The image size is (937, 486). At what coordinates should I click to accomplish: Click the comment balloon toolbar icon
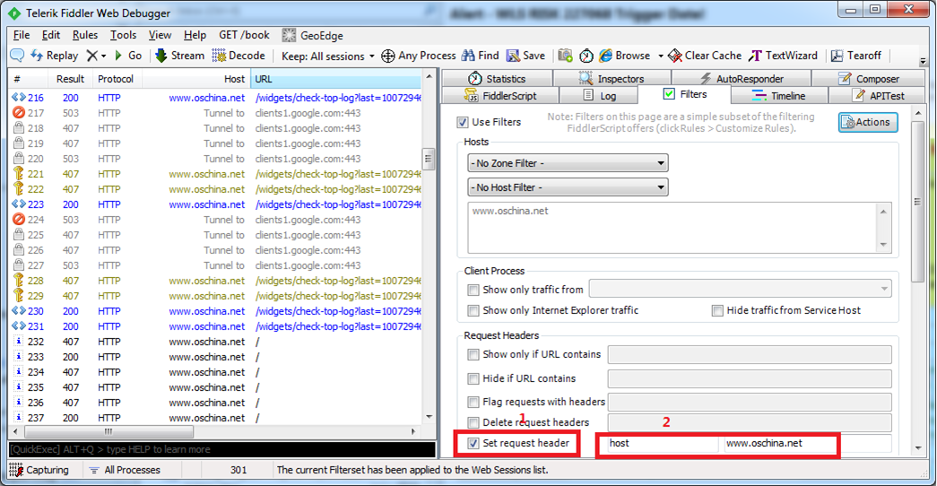(x=17, y=56)
